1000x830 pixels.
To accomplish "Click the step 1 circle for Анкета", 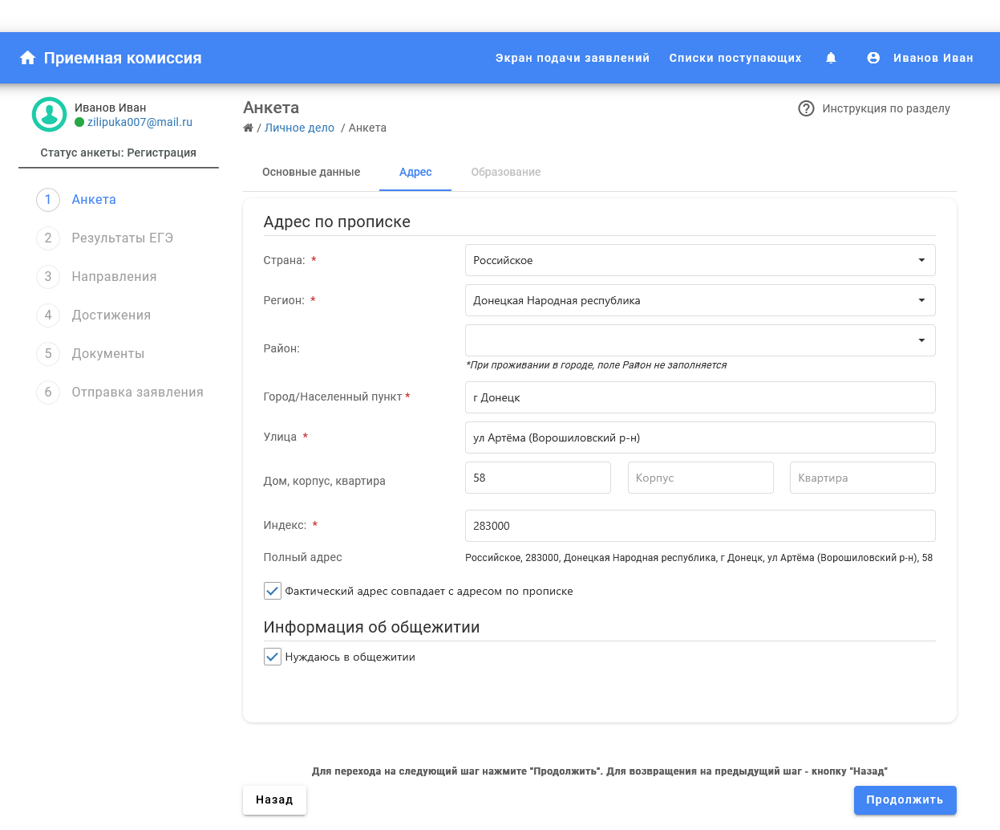I will tap(48, 200).
